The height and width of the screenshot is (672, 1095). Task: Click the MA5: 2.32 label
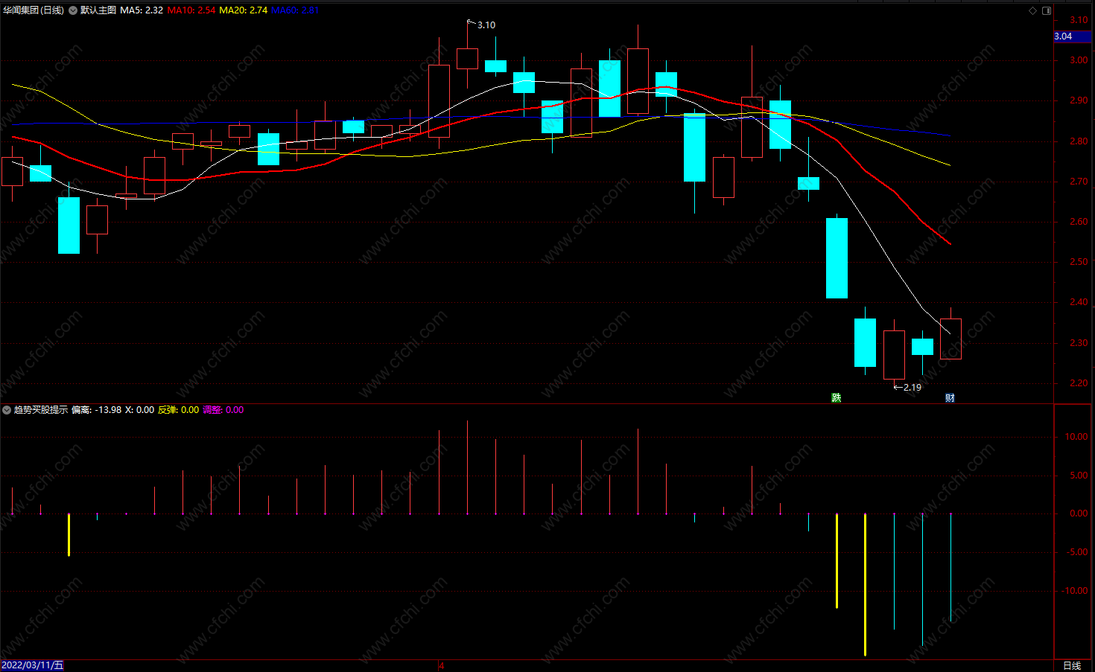point(142,10)
